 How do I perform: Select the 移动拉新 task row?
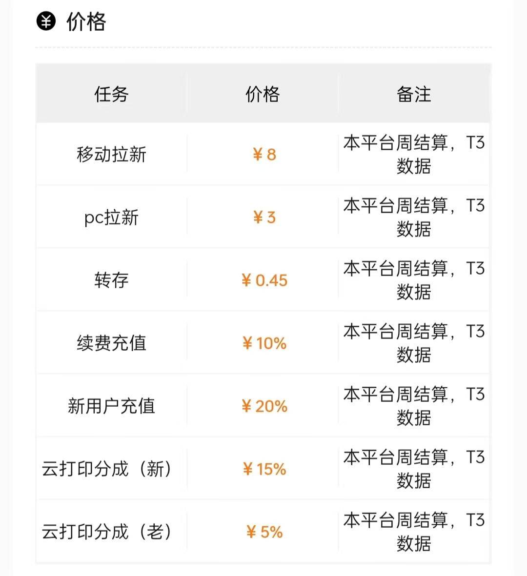[x=263, y=154]
